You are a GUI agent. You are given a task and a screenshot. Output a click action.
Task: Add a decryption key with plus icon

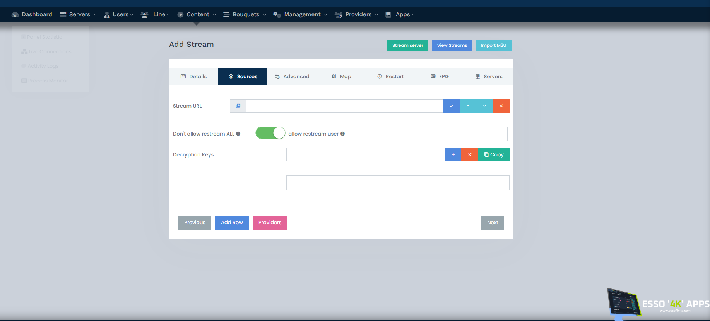pyautogui.click(x=453, y=154)
